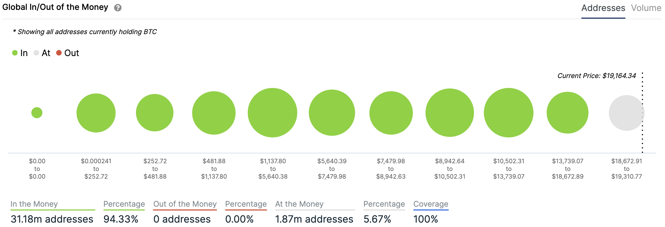
Task: Click the $481.88 to $1,137.80 bubble
Action: 214,113
